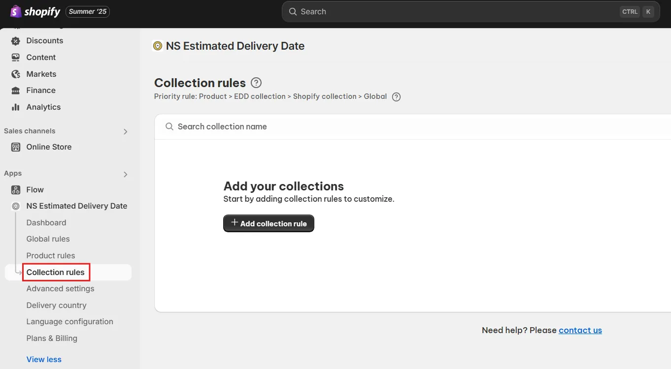Click the magnifier icon in top search
This screenshot has width=671, height=369.
[x=293, y=11]
